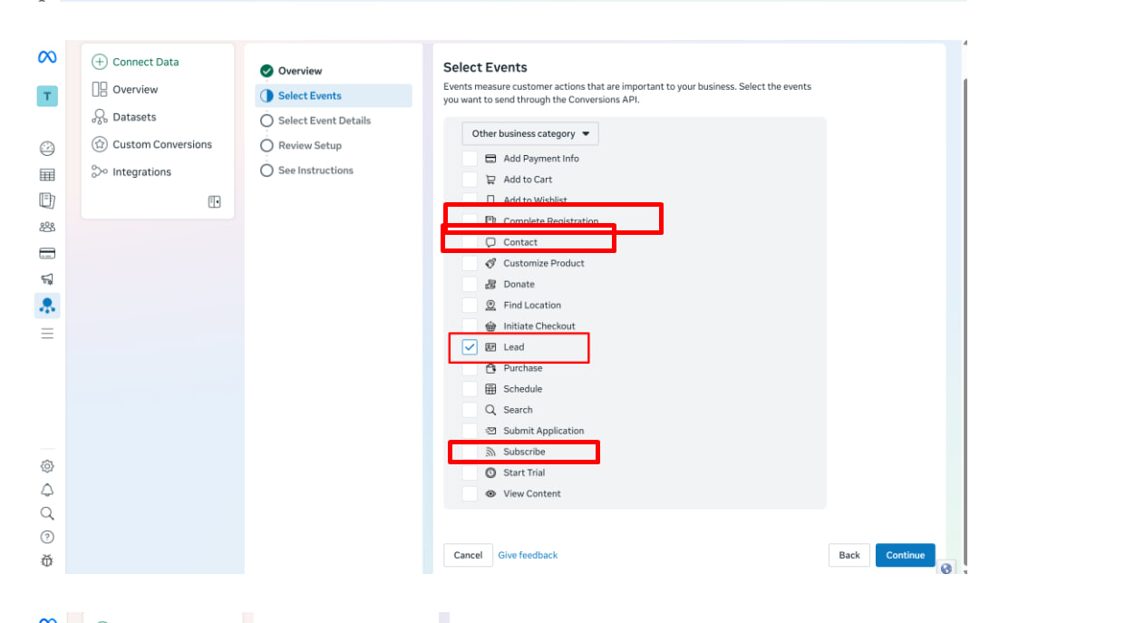1135x623 pixels.
Task: Open notifications bell icon
Action: pos(47,491)
